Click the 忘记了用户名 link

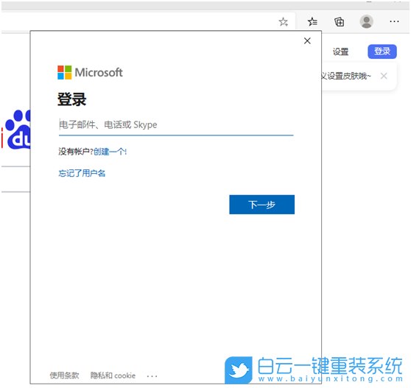(x=82, y=173)
